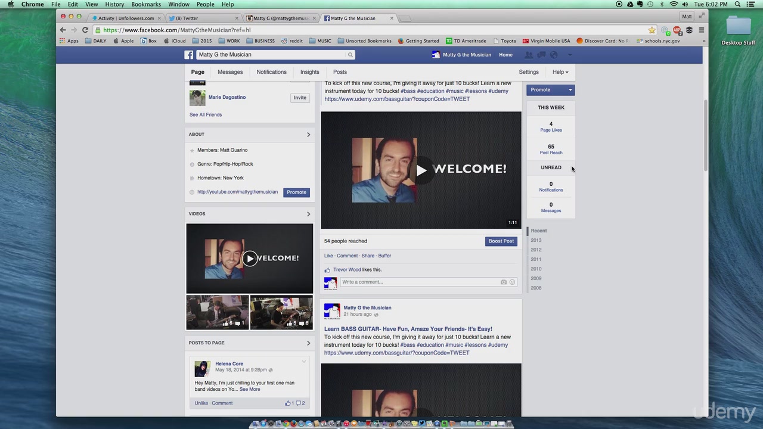Expand the Posts to Page section arrow
The width and height of the screenshot is (763, 429).
tap(308, 343)
